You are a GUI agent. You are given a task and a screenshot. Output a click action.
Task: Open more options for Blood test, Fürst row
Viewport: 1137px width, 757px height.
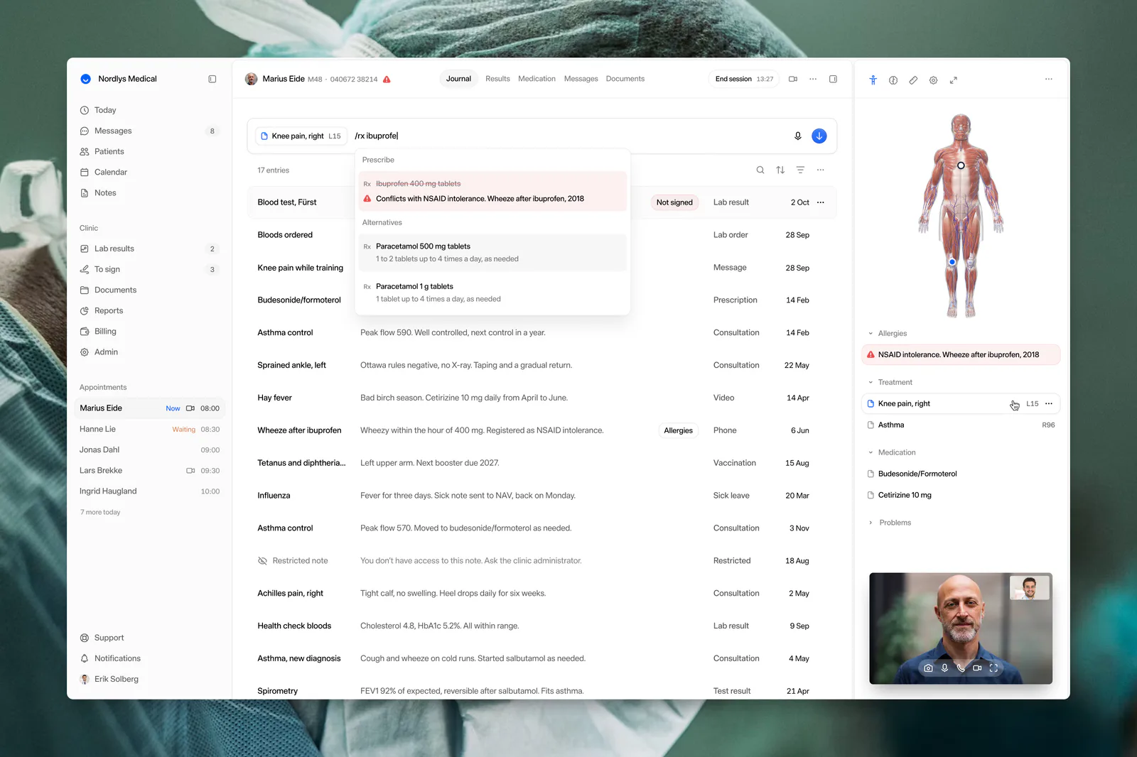(821, 202)
